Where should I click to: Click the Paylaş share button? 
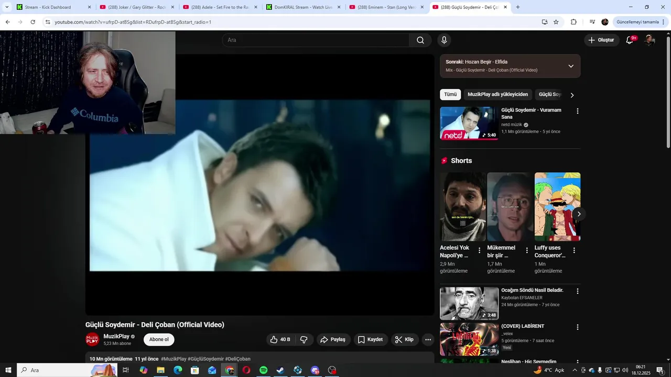tap(333, 340)
